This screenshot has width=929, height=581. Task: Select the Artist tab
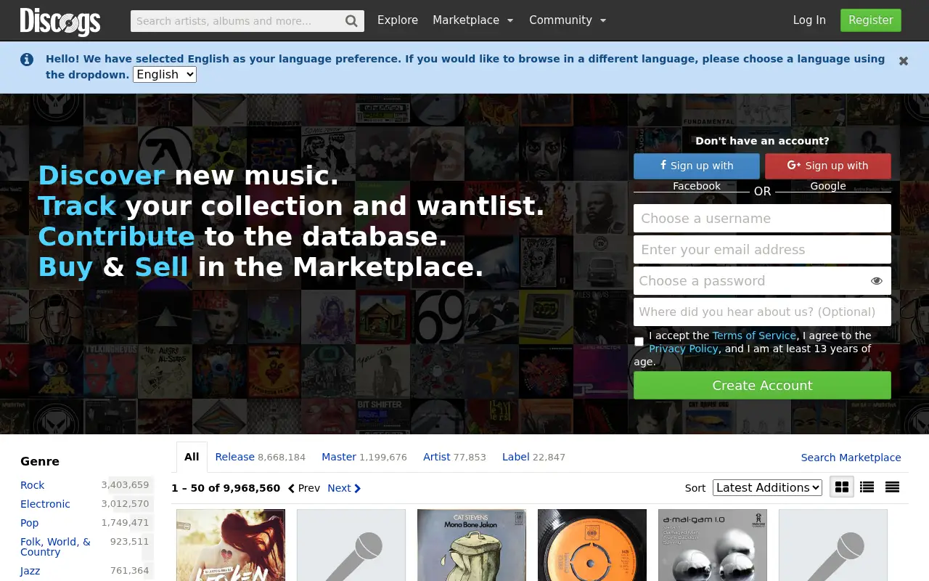pyautogui.click(x=454, y=457)
